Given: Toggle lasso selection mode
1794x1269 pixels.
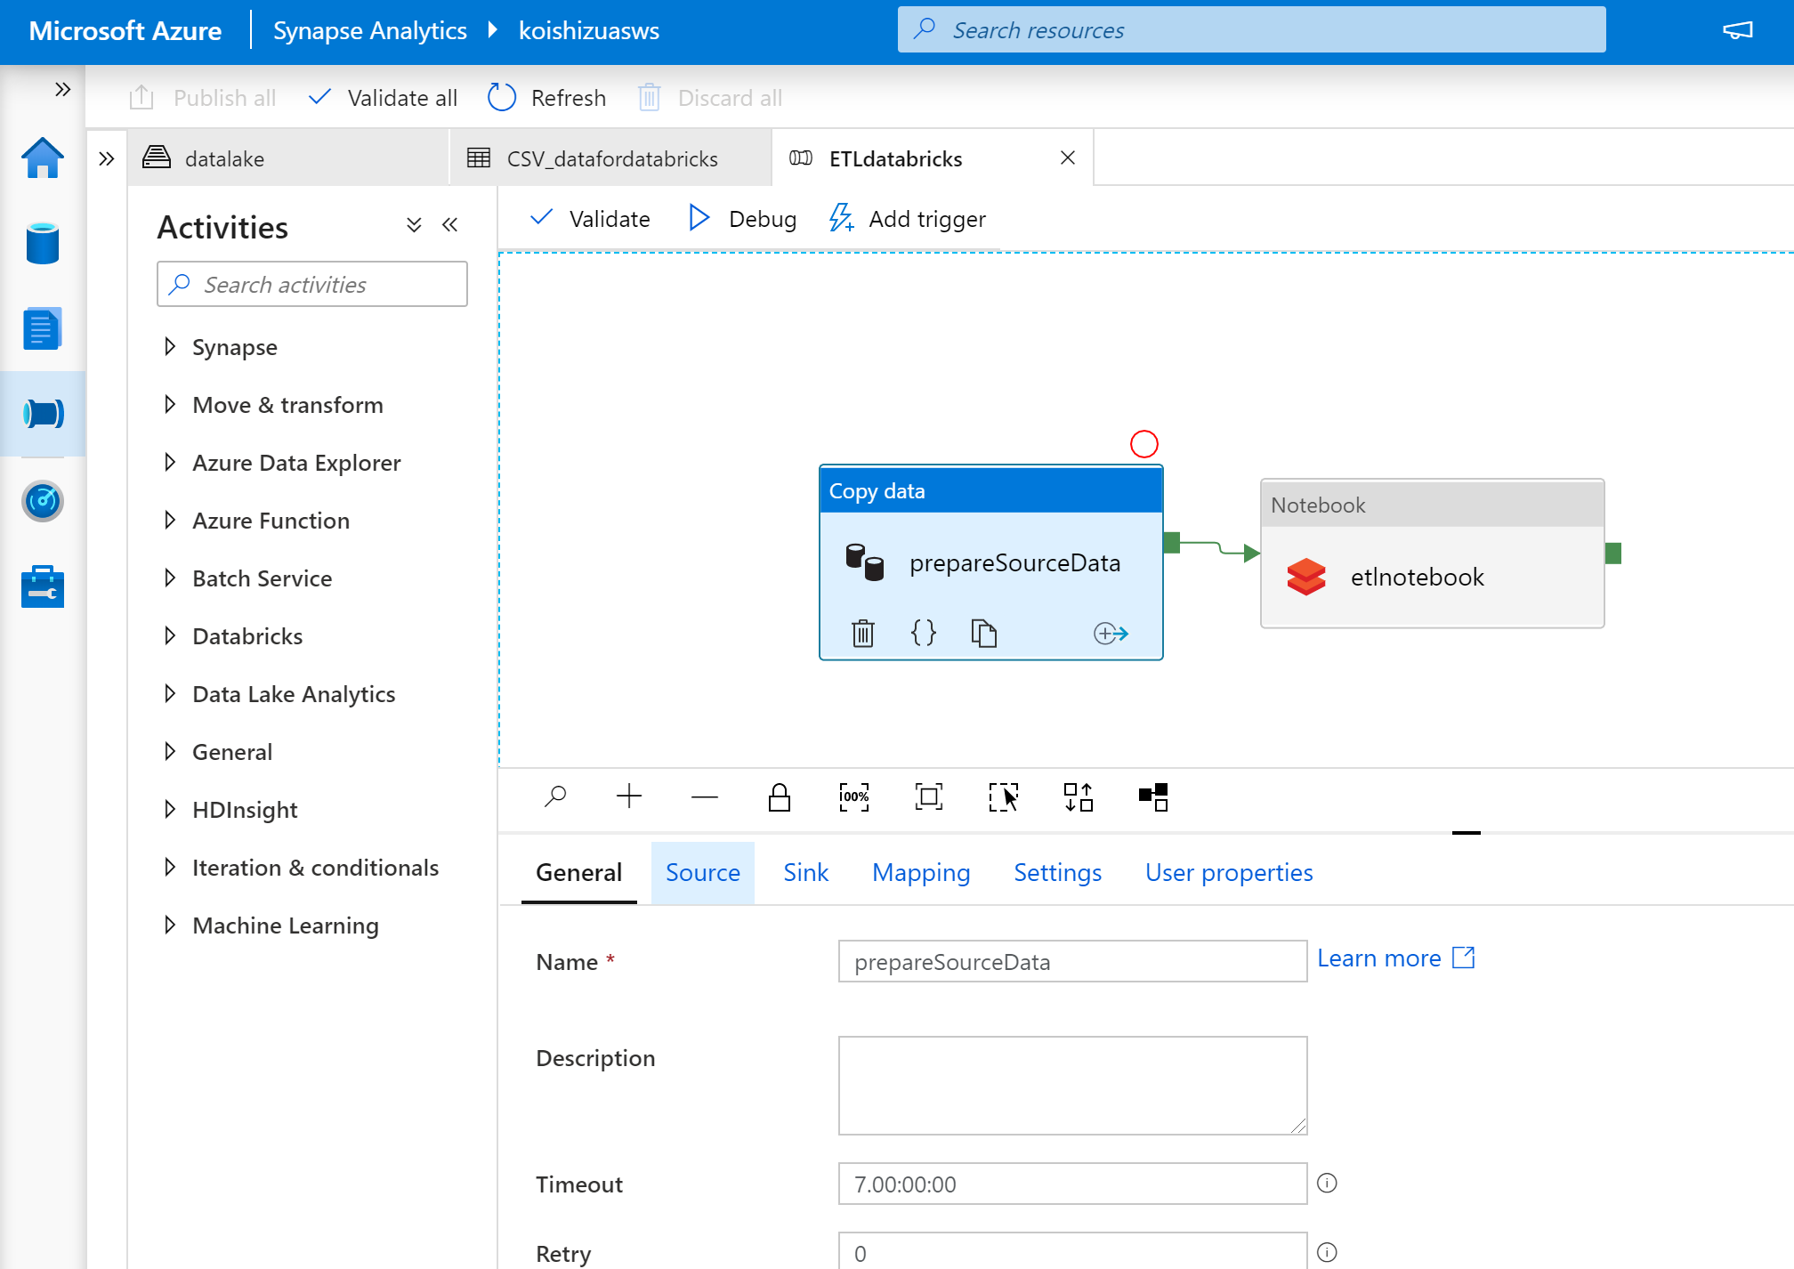Looking at the screenshot, I should pos(1003,796).
